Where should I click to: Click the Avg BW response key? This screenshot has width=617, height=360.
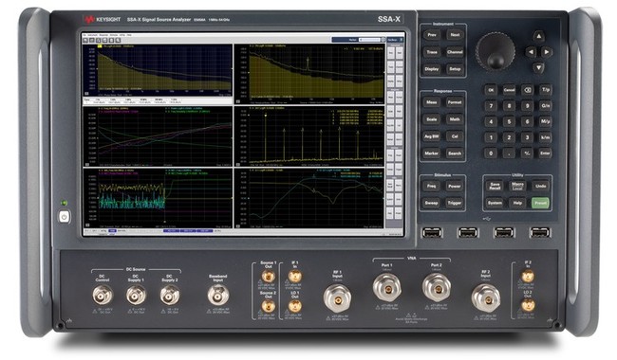point(432,136)
